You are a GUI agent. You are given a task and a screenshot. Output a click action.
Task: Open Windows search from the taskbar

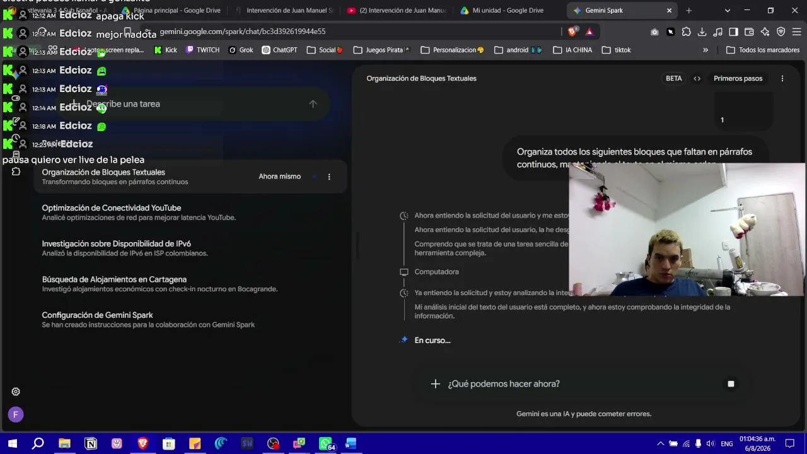[38, 444]
